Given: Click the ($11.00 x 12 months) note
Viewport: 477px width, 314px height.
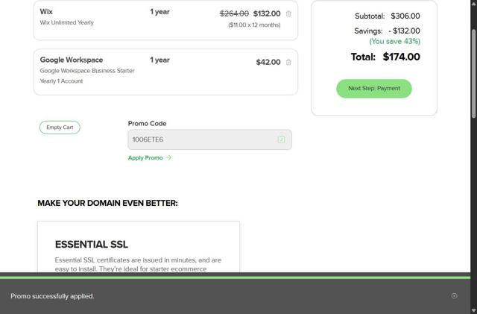Looking at the screenshot, I should tap(254, 25).
